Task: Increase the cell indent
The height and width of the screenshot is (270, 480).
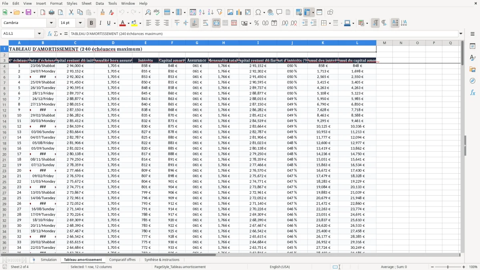Action: coord(305,23)
